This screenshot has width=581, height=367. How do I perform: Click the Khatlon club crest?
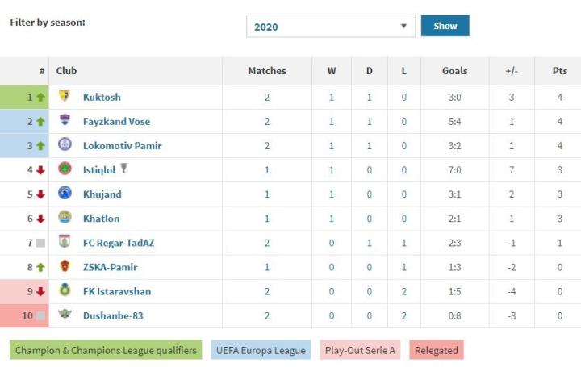(65, 218)
